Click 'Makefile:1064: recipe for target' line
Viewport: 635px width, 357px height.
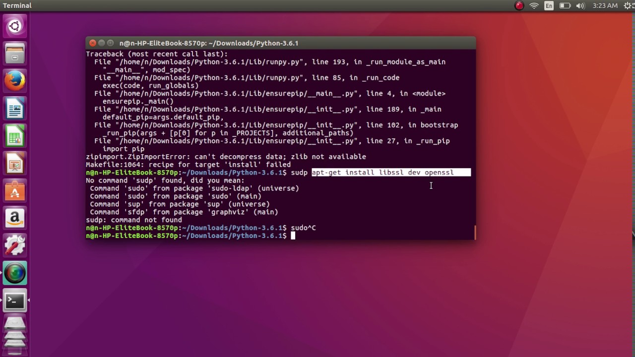point(188,165)
